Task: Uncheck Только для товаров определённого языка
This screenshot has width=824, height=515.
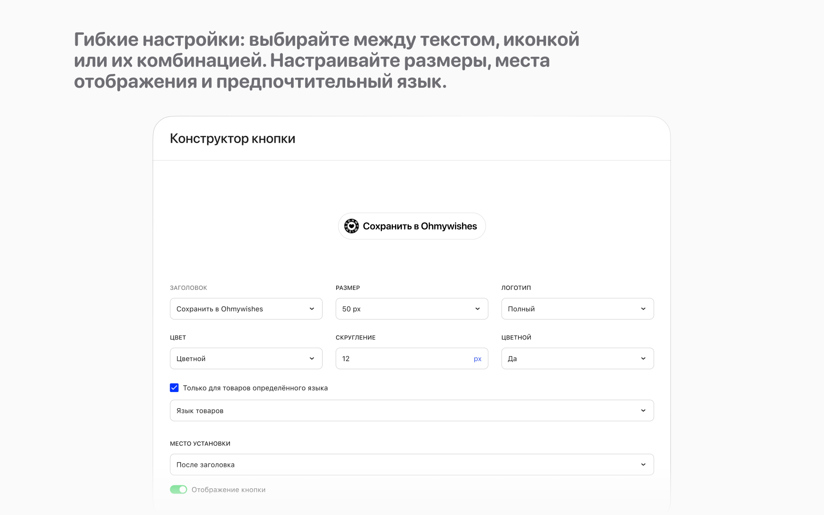Action: point(174,388)
